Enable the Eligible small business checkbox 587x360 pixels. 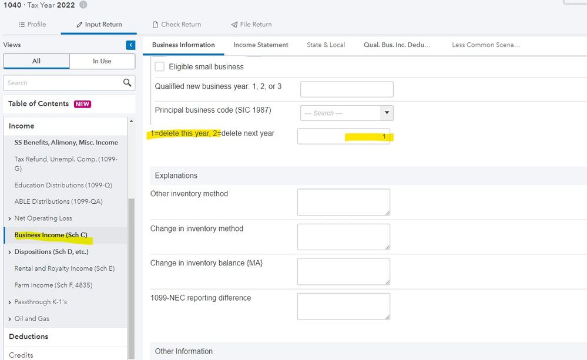click(159, 66)
